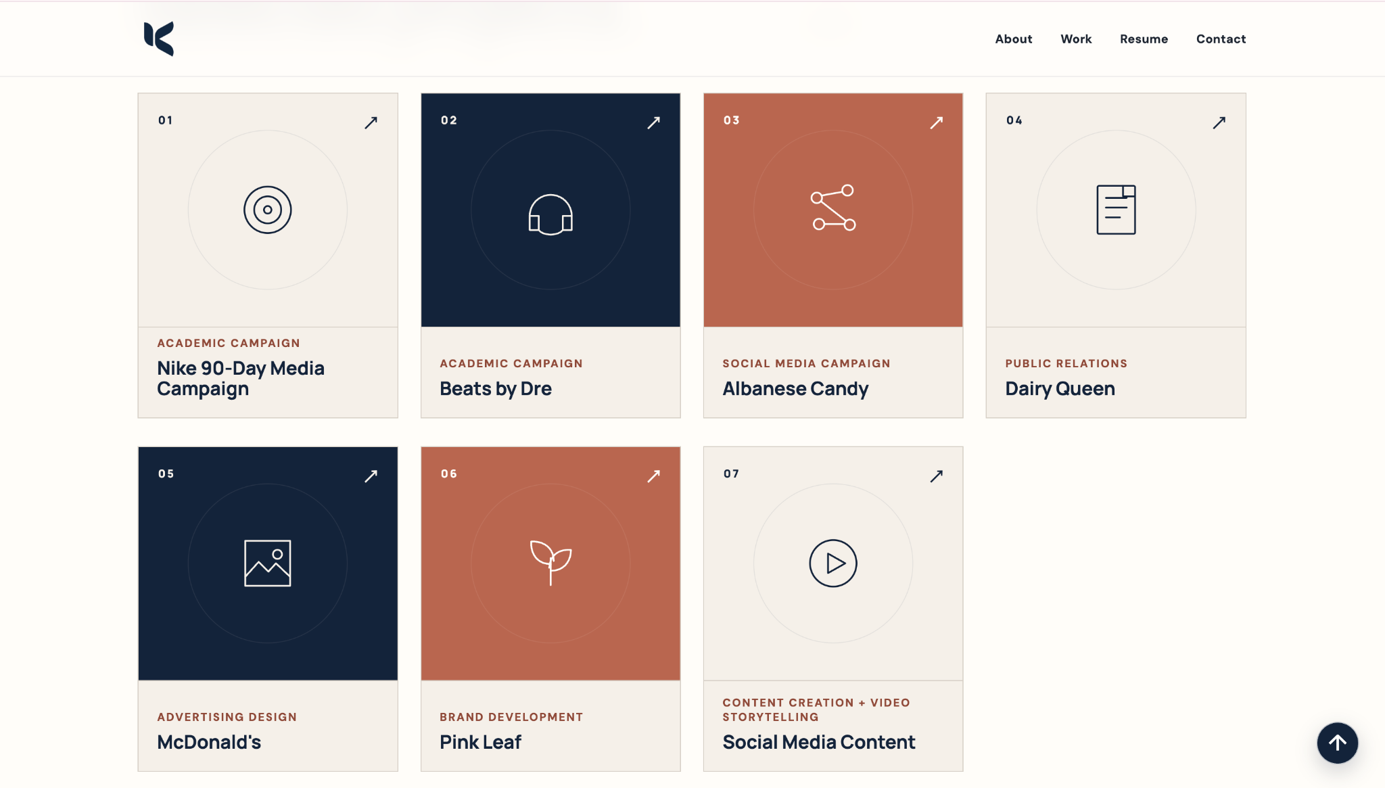This screenshot has width=1385, height=788.
Task: Click the number 07 on Social Media card
Action: click(731, 473)
